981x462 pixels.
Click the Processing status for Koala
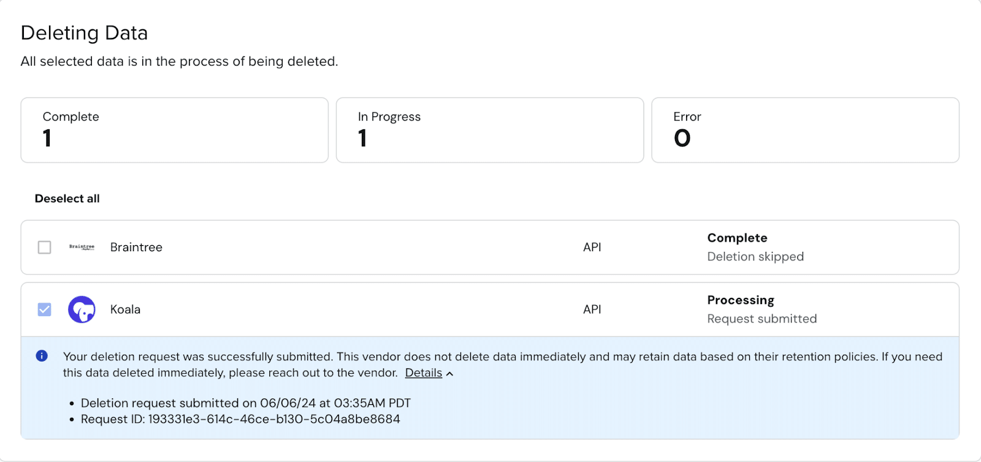pyautogui.click(x=740, y=300)
